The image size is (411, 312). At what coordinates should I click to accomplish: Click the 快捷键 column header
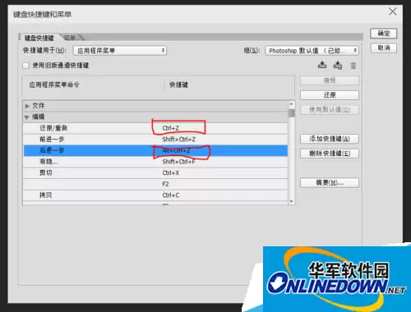point(178,85)
